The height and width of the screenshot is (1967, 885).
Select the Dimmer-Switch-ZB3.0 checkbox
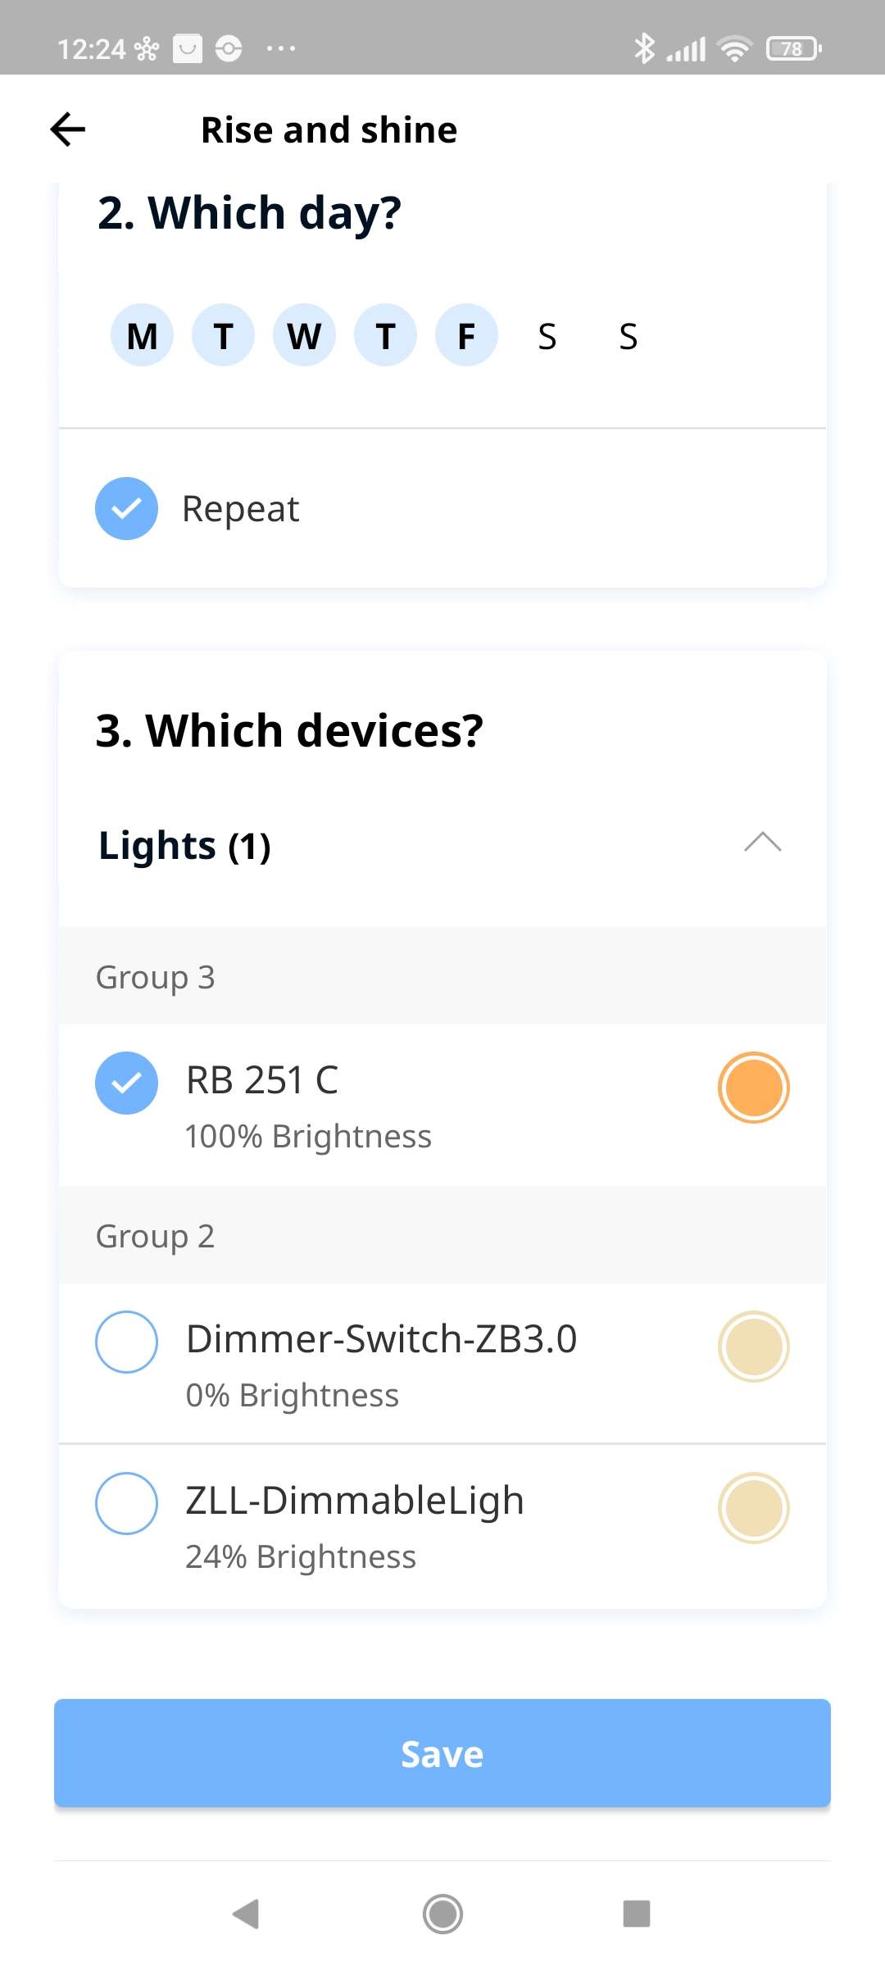pos(126,1342)
